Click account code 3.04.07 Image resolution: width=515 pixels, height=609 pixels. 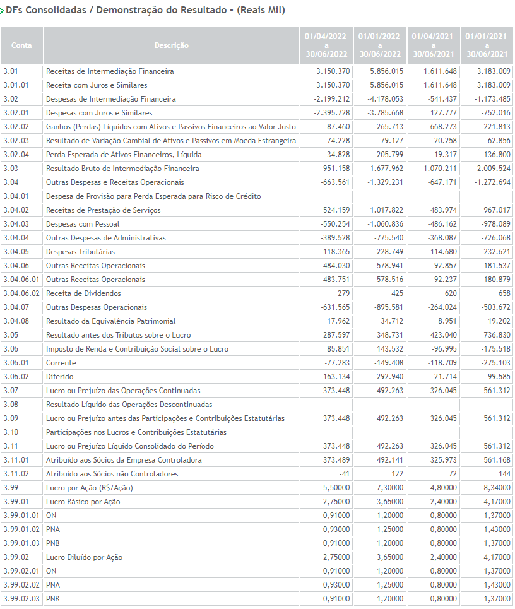pyautogui.click(x=16, y=307)
